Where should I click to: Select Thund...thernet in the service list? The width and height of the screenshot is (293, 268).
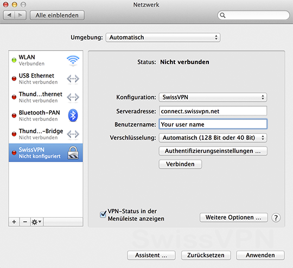coord(46,97)
